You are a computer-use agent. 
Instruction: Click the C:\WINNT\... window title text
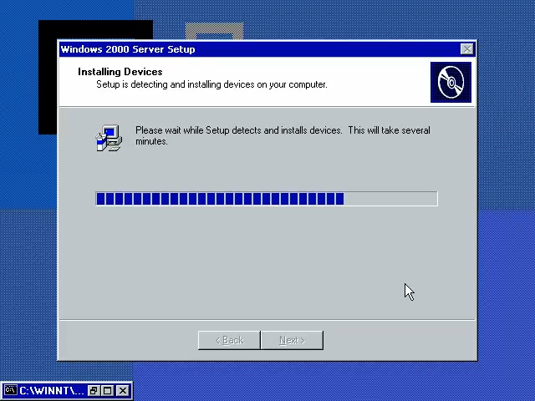[x=52, y=390]
